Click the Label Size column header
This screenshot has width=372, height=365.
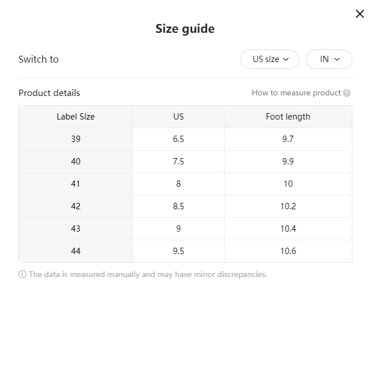click(75, 117)
